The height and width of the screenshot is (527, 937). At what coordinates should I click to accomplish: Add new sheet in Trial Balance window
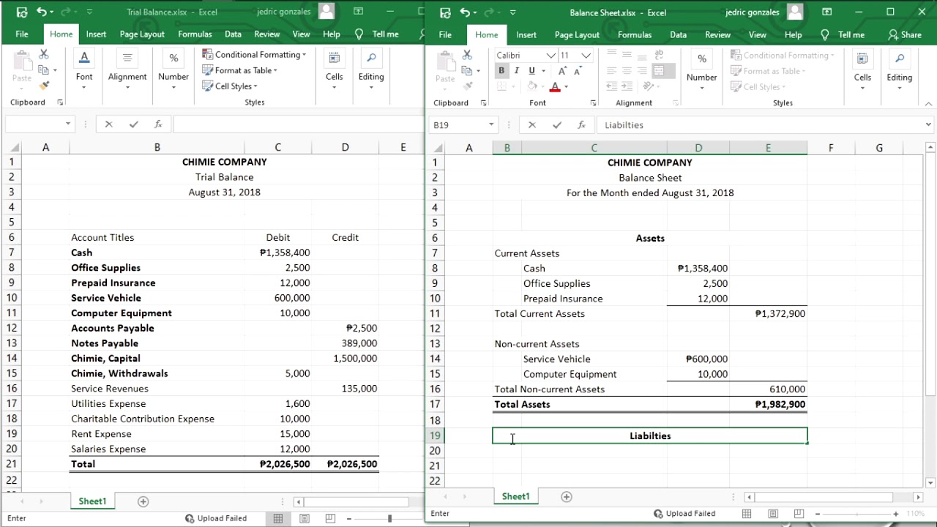click(x=143, y=501)
